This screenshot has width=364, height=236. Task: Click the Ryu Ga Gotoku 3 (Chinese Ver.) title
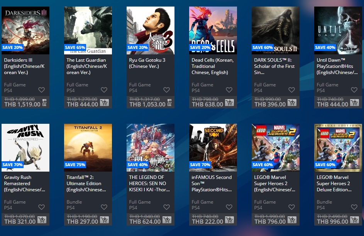(x=147, y=63)
